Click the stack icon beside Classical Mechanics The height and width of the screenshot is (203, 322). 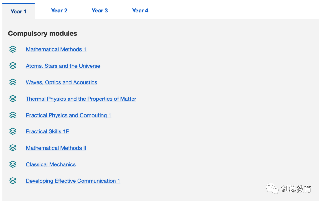tap(13, 164)
